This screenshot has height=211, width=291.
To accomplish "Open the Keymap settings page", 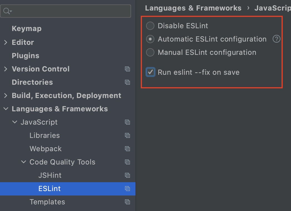I will coord(27,29).
